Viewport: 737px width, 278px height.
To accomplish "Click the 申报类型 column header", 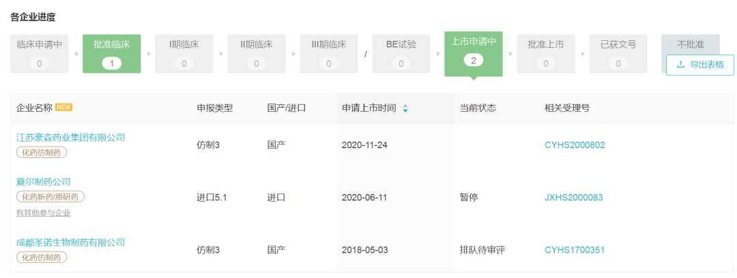I will click(215, 108).
